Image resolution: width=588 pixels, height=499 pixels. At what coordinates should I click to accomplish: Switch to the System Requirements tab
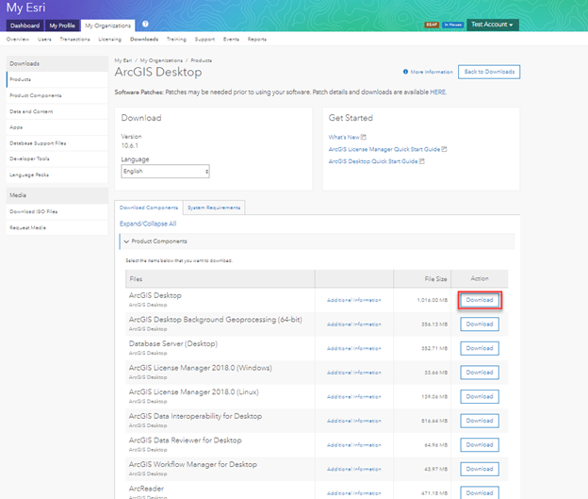214,208
